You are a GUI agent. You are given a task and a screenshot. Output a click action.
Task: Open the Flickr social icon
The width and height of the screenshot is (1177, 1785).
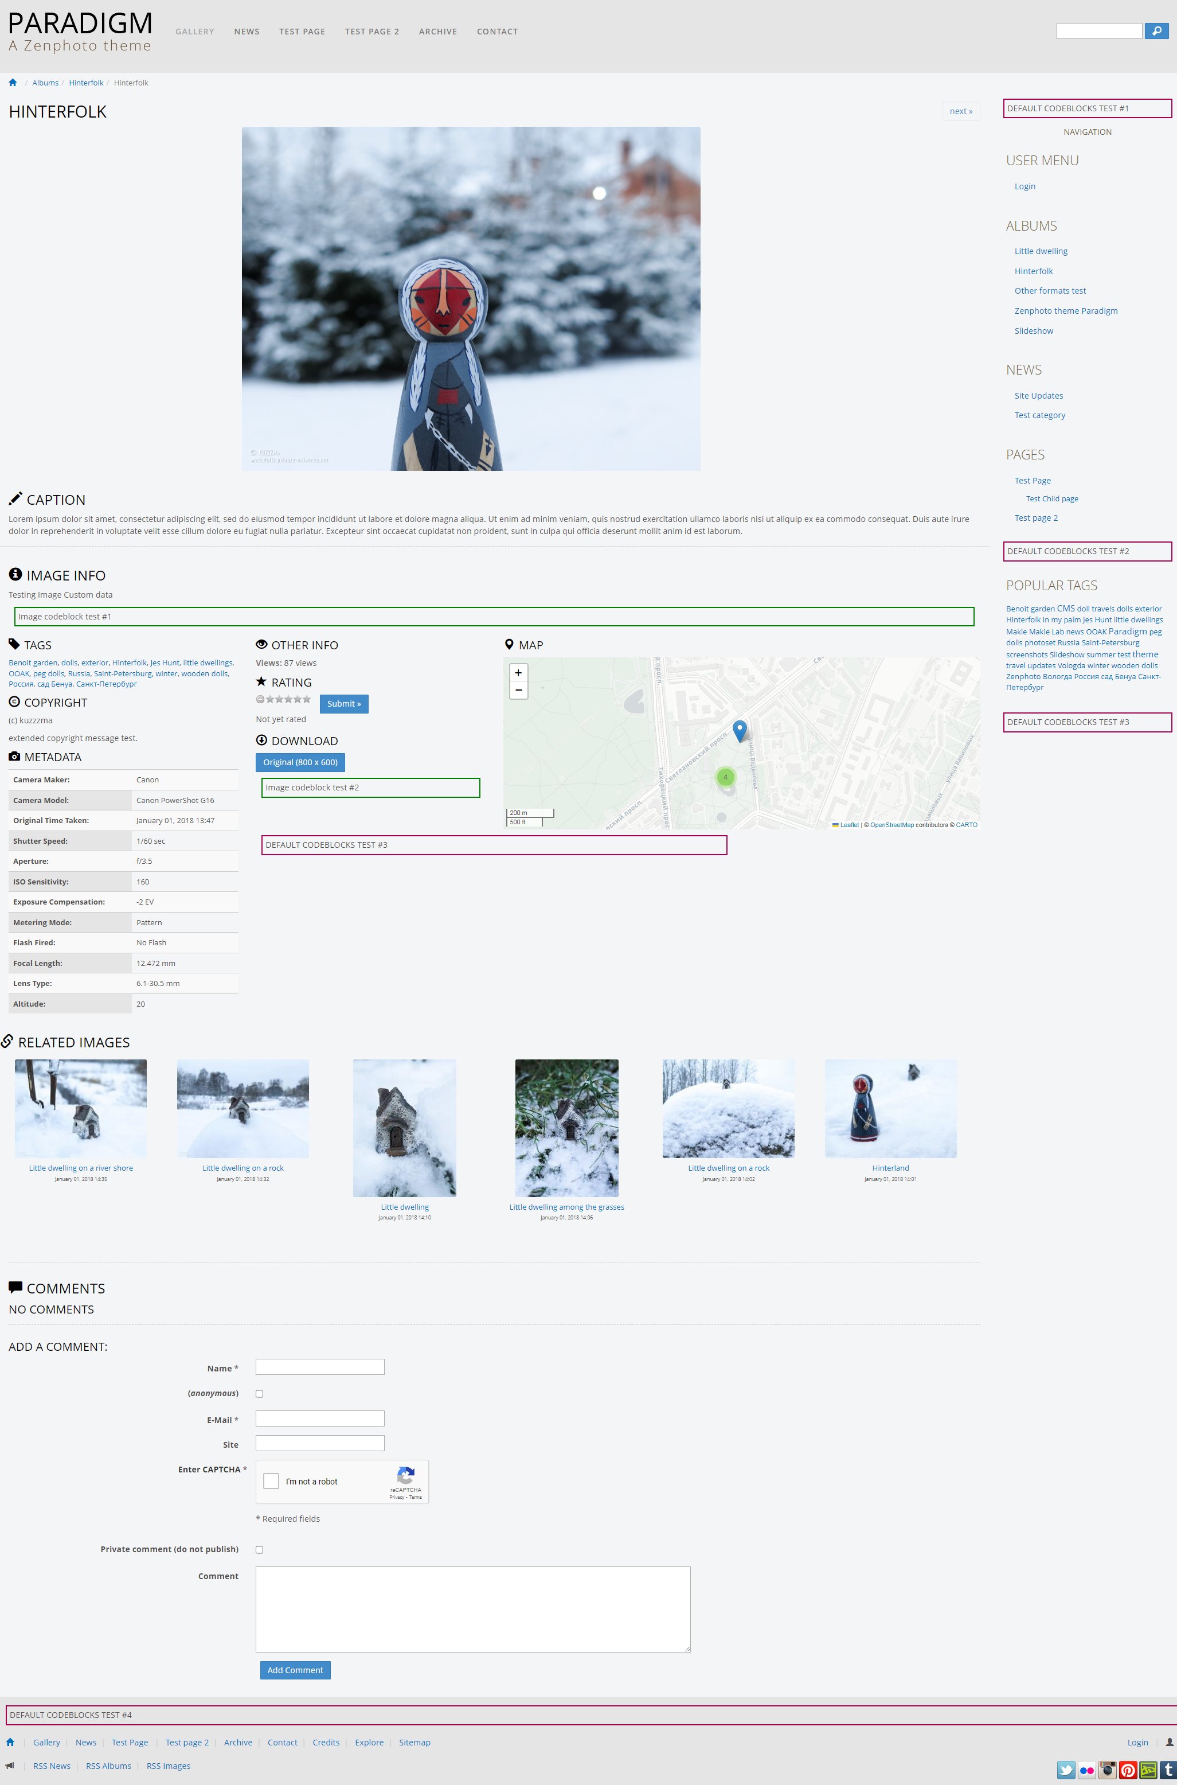coord(1086,1770)
